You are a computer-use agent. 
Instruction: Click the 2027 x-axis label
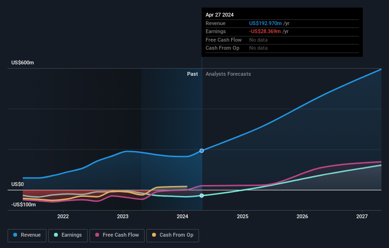pyautogui.click(x=362, y=216)
